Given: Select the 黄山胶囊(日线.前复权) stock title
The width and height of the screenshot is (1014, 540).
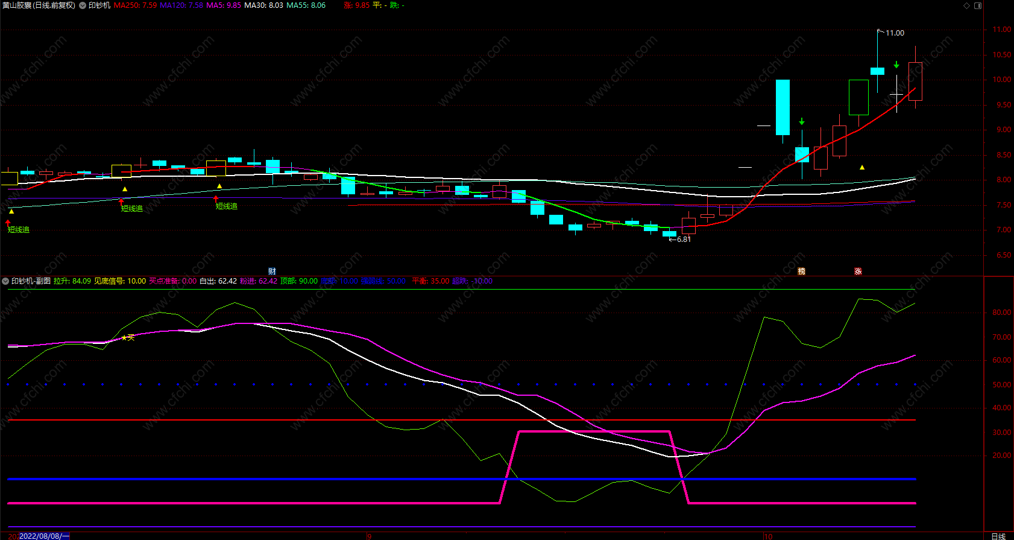Looking at the screenshot, I should 39,5.
